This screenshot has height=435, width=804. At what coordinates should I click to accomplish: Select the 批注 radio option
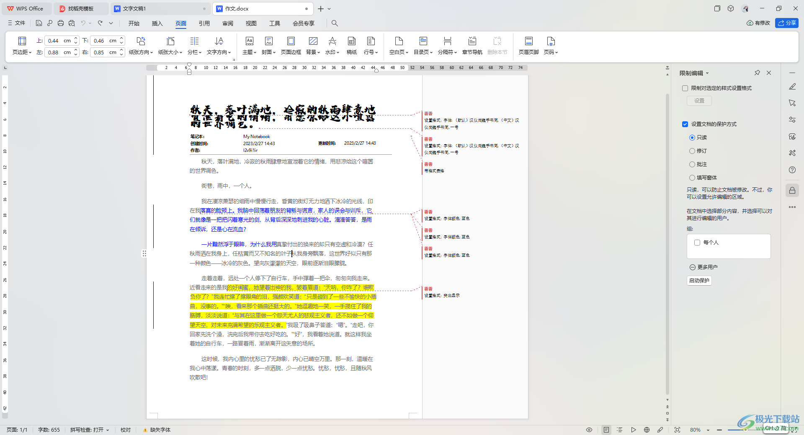tap(692, 164)
